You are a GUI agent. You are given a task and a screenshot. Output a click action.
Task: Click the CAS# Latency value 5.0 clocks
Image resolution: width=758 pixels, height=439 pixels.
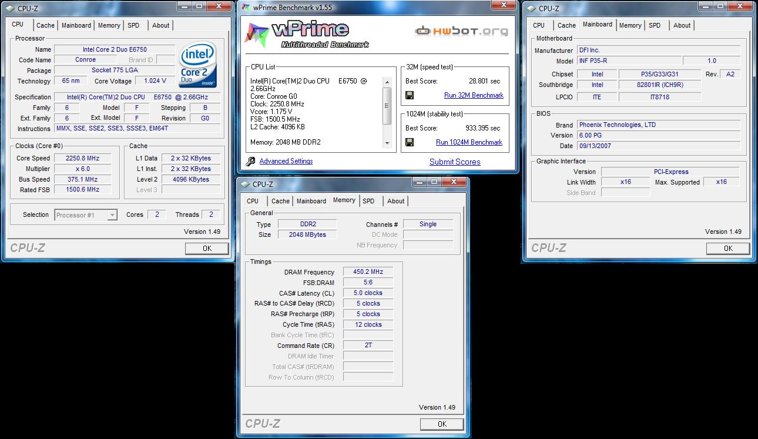coord(368,293)
